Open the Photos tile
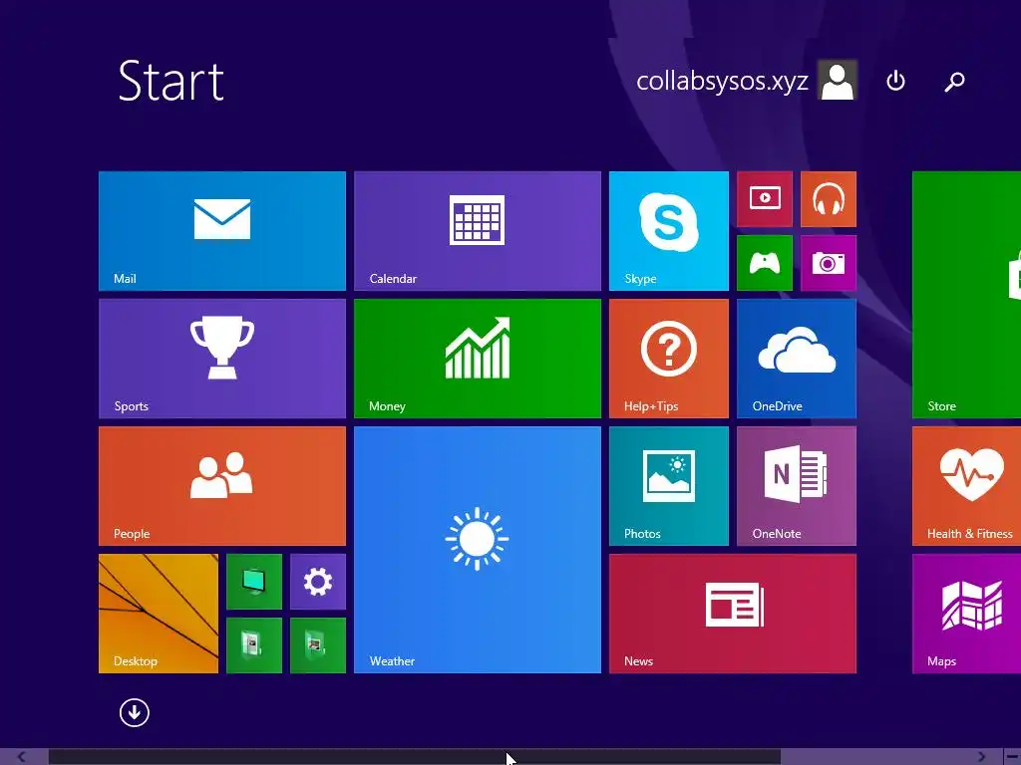 click(x=669, y=486)
